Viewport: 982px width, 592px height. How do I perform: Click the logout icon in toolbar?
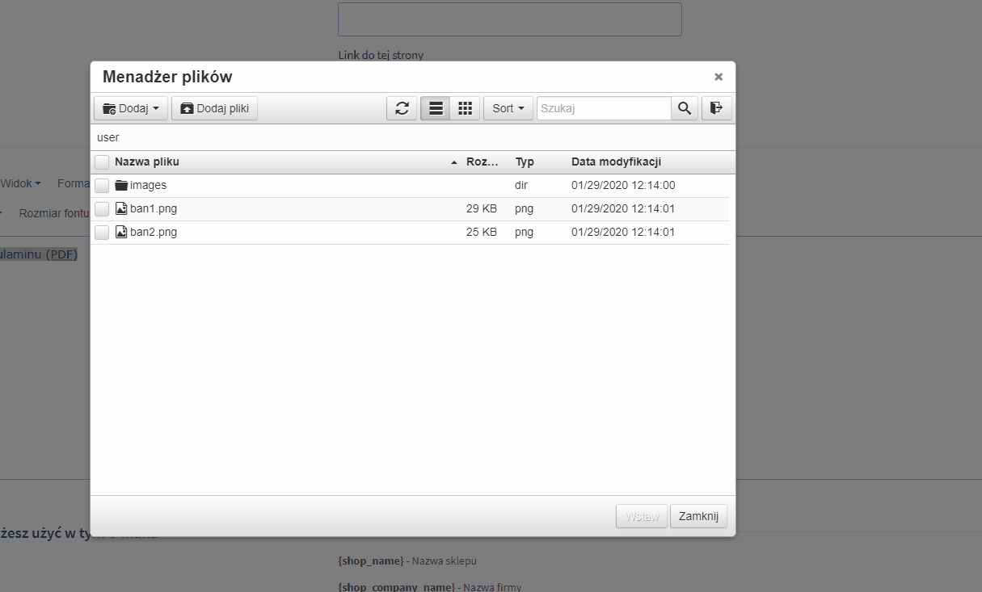click(x=716, y=108)
